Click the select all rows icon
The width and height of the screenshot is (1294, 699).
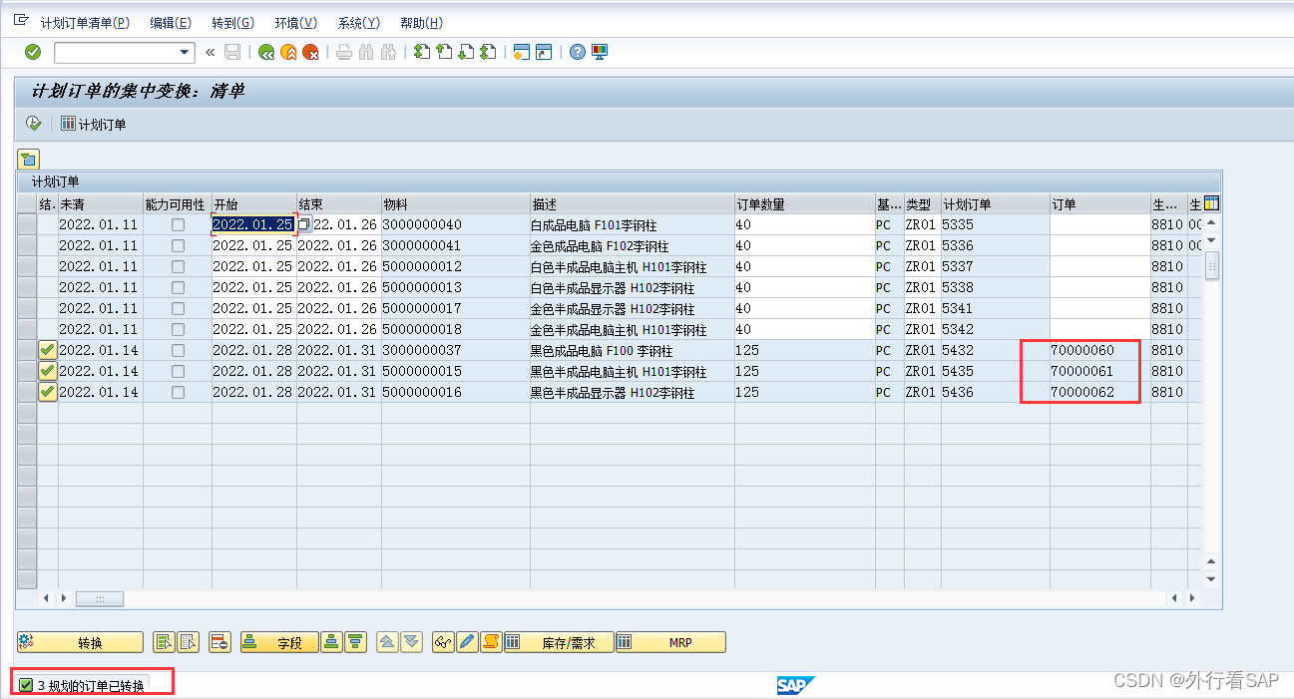(164, 642)
